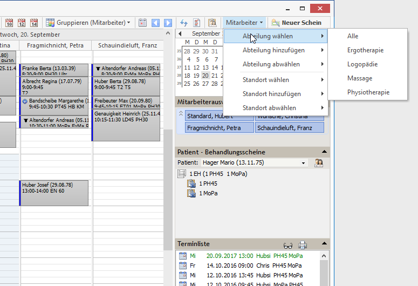Click the 14-day calendar view icon

click(34, 23)
